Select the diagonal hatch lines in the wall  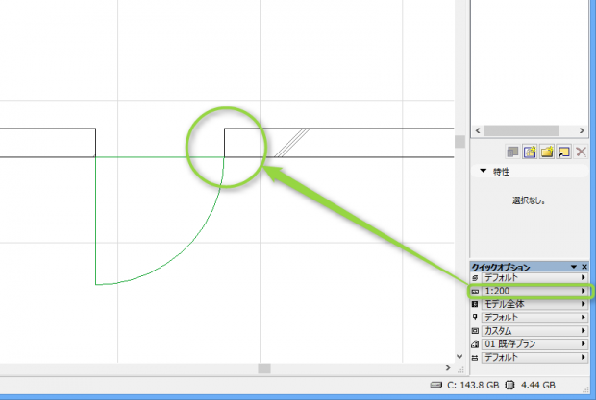292,143
